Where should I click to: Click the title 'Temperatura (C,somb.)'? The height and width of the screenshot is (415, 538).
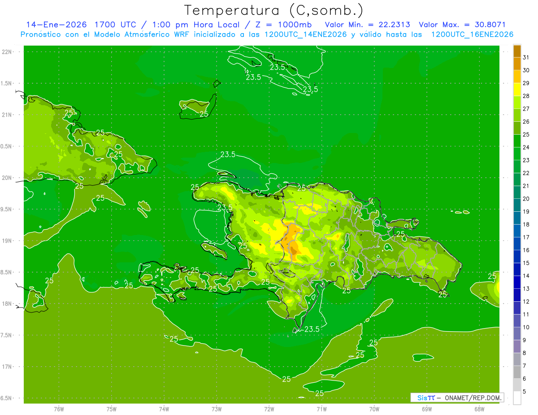click(x=273, y=10)
